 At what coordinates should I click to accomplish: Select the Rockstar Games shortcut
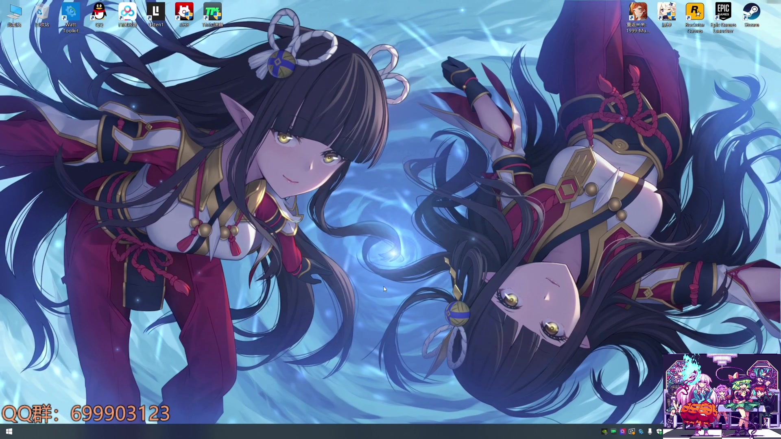(x=695, y=18)
